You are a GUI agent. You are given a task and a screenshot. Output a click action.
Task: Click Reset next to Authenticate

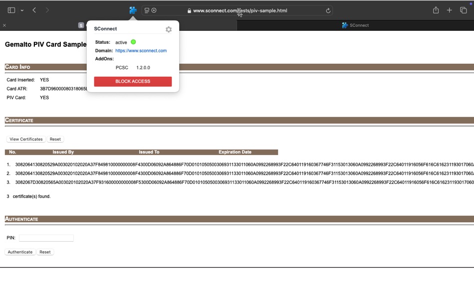click(x=45, y=252)
